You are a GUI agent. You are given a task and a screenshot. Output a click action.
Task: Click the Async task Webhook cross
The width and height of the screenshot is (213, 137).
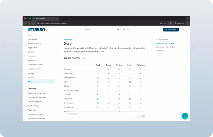click(140, 74)
